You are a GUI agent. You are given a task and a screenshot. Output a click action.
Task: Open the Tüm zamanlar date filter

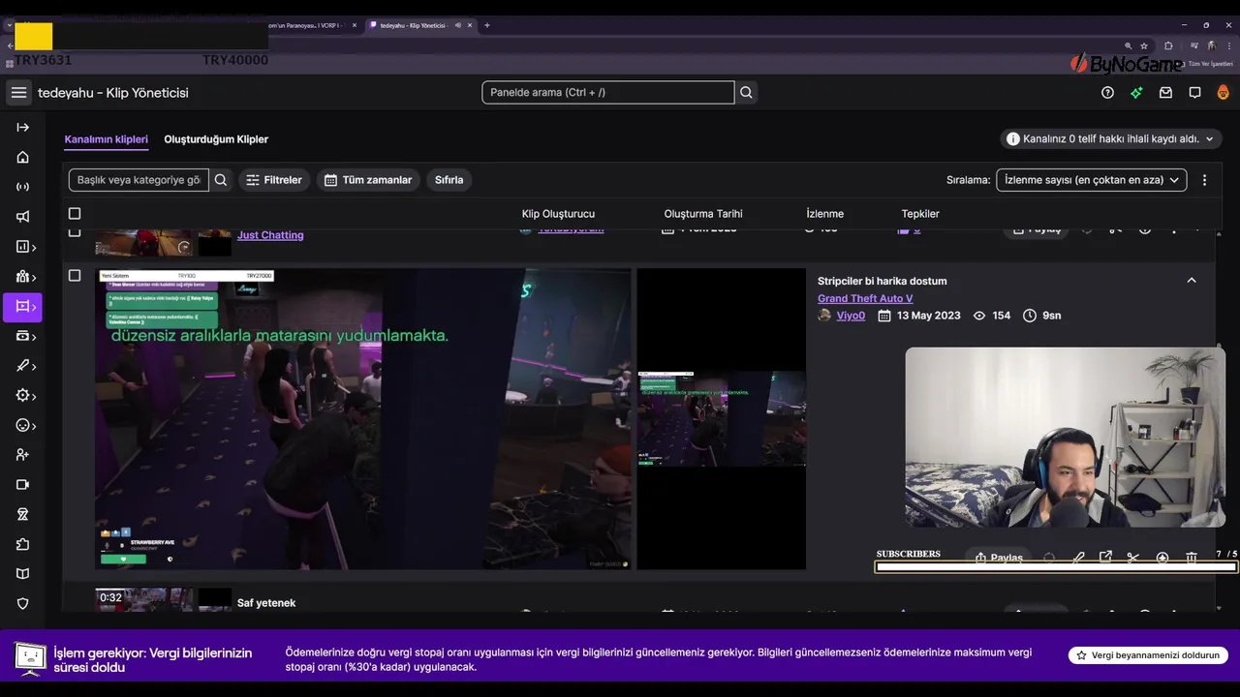(368, 180)
